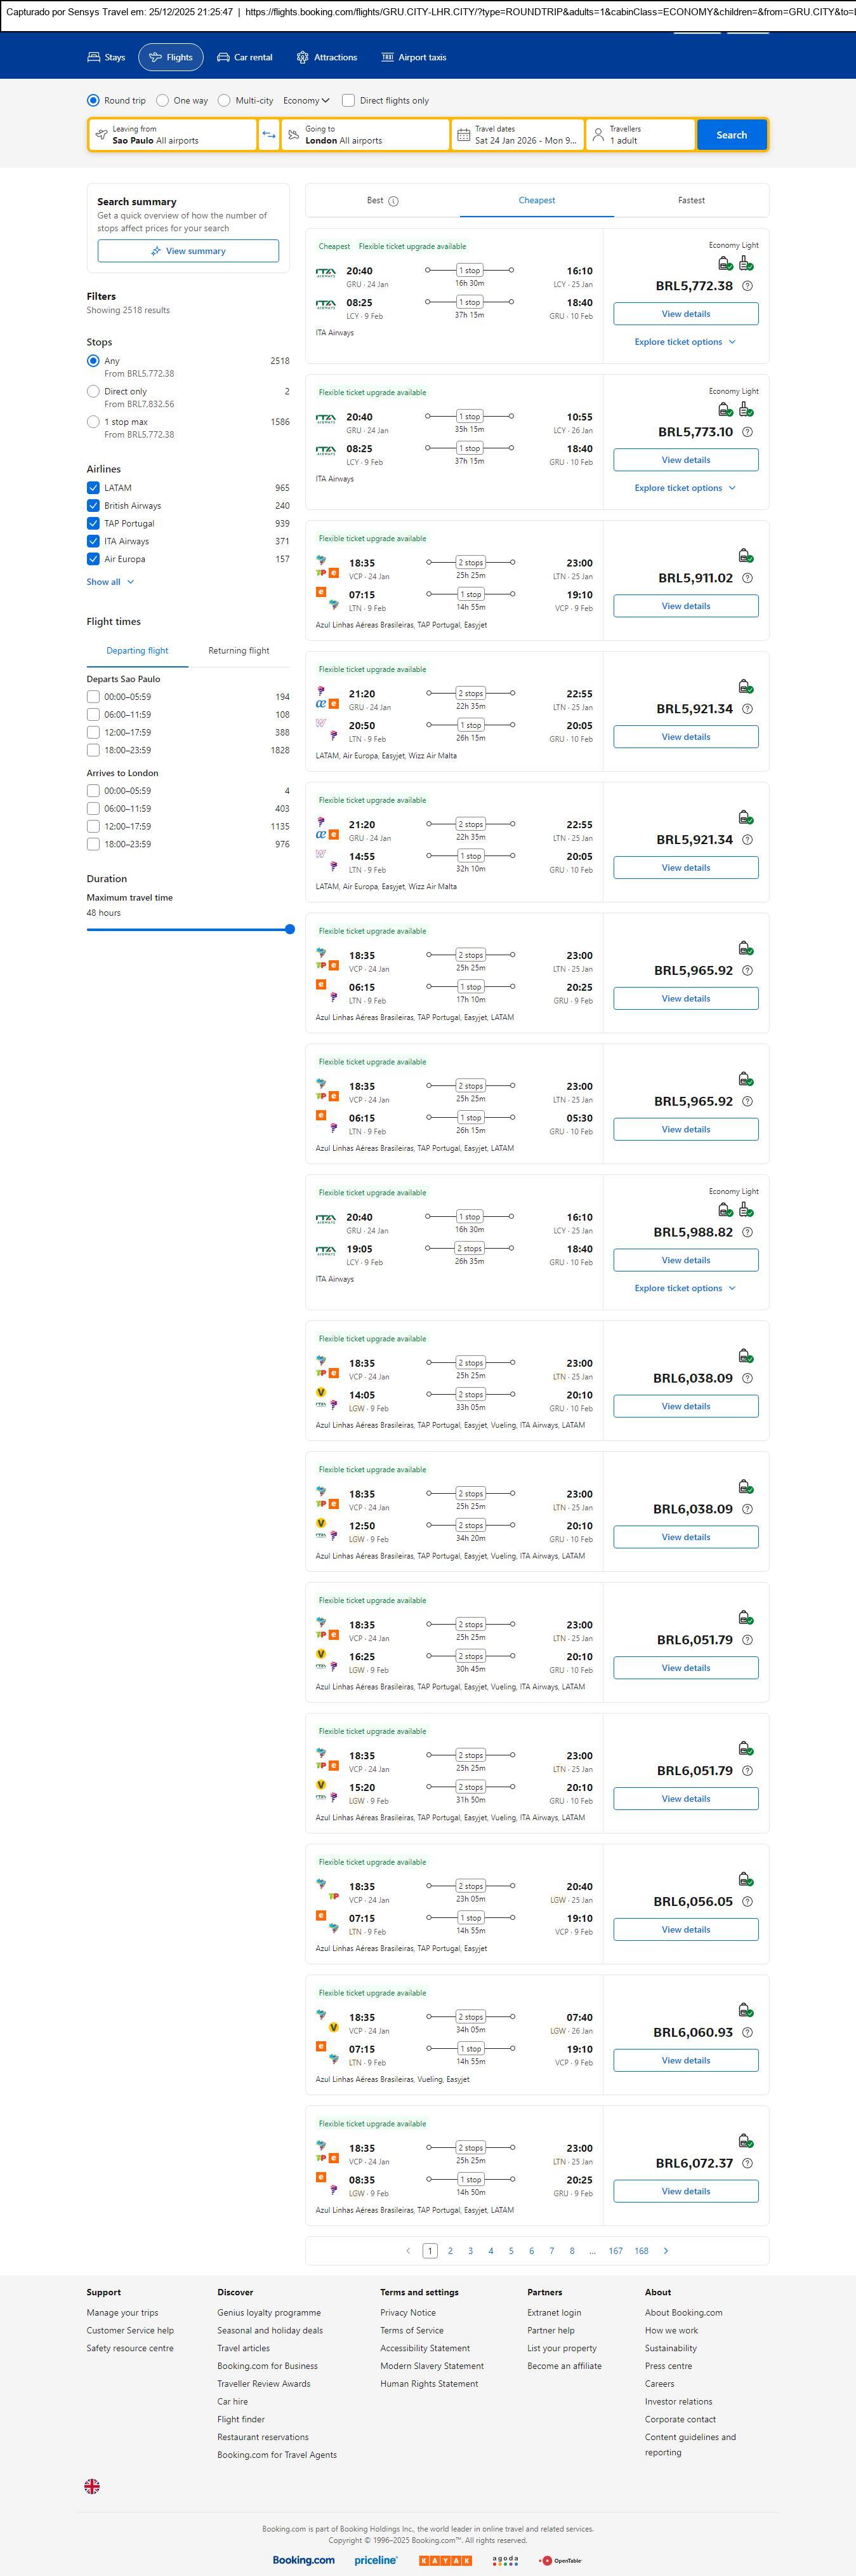This screenshot has height=2576, width=856.
Task: Expand Explore ticket options for BRL5,773.10 flight
Action: tap(685, 488)
